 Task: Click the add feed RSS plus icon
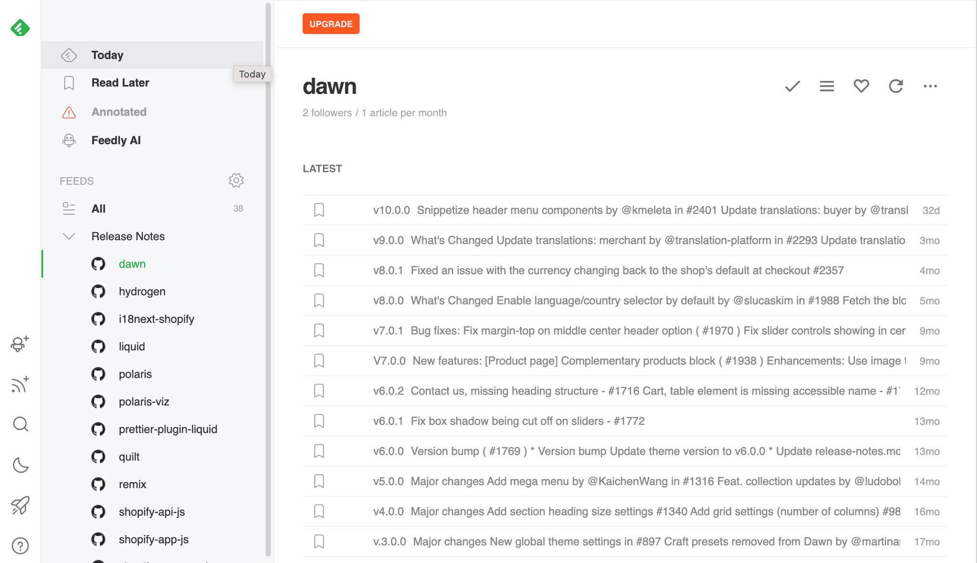[x=20, y=384]
